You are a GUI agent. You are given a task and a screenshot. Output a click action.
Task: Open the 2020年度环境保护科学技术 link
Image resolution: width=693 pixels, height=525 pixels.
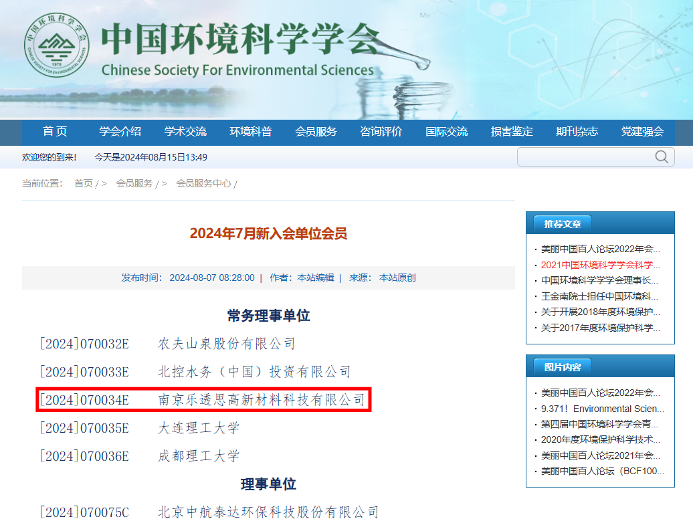[601, 439]
